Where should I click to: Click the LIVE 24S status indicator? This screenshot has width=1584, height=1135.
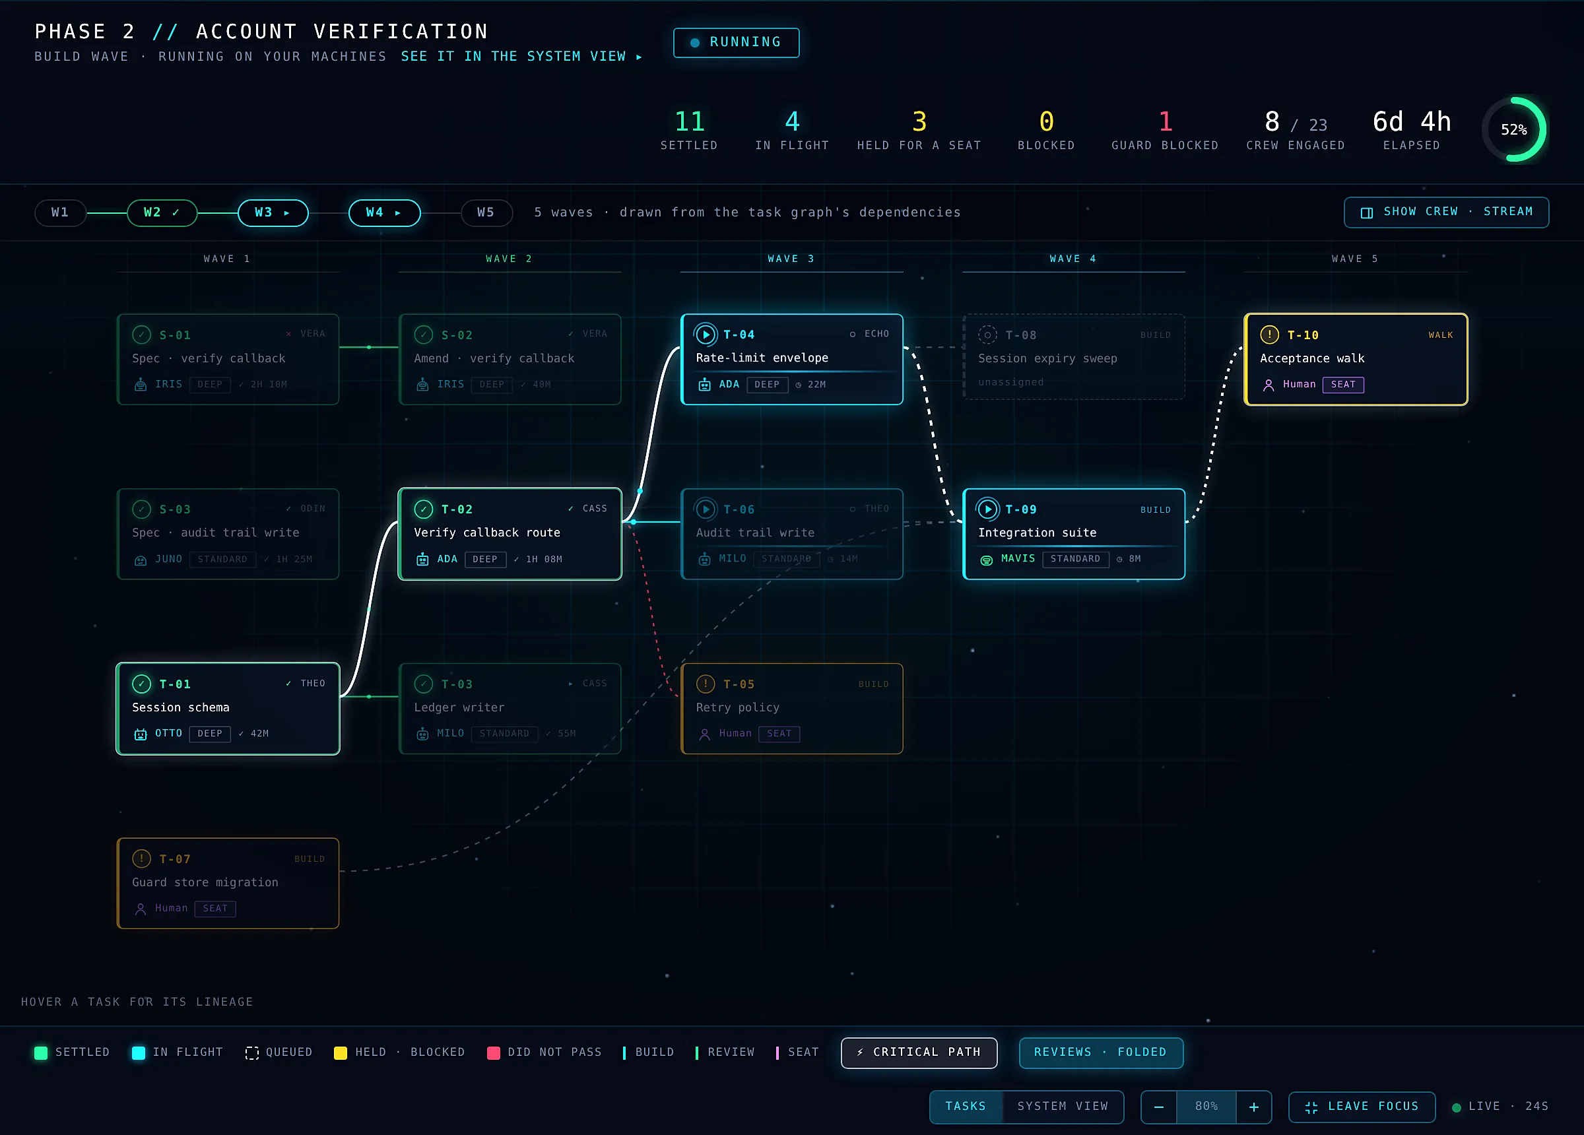point(1500,1107)
